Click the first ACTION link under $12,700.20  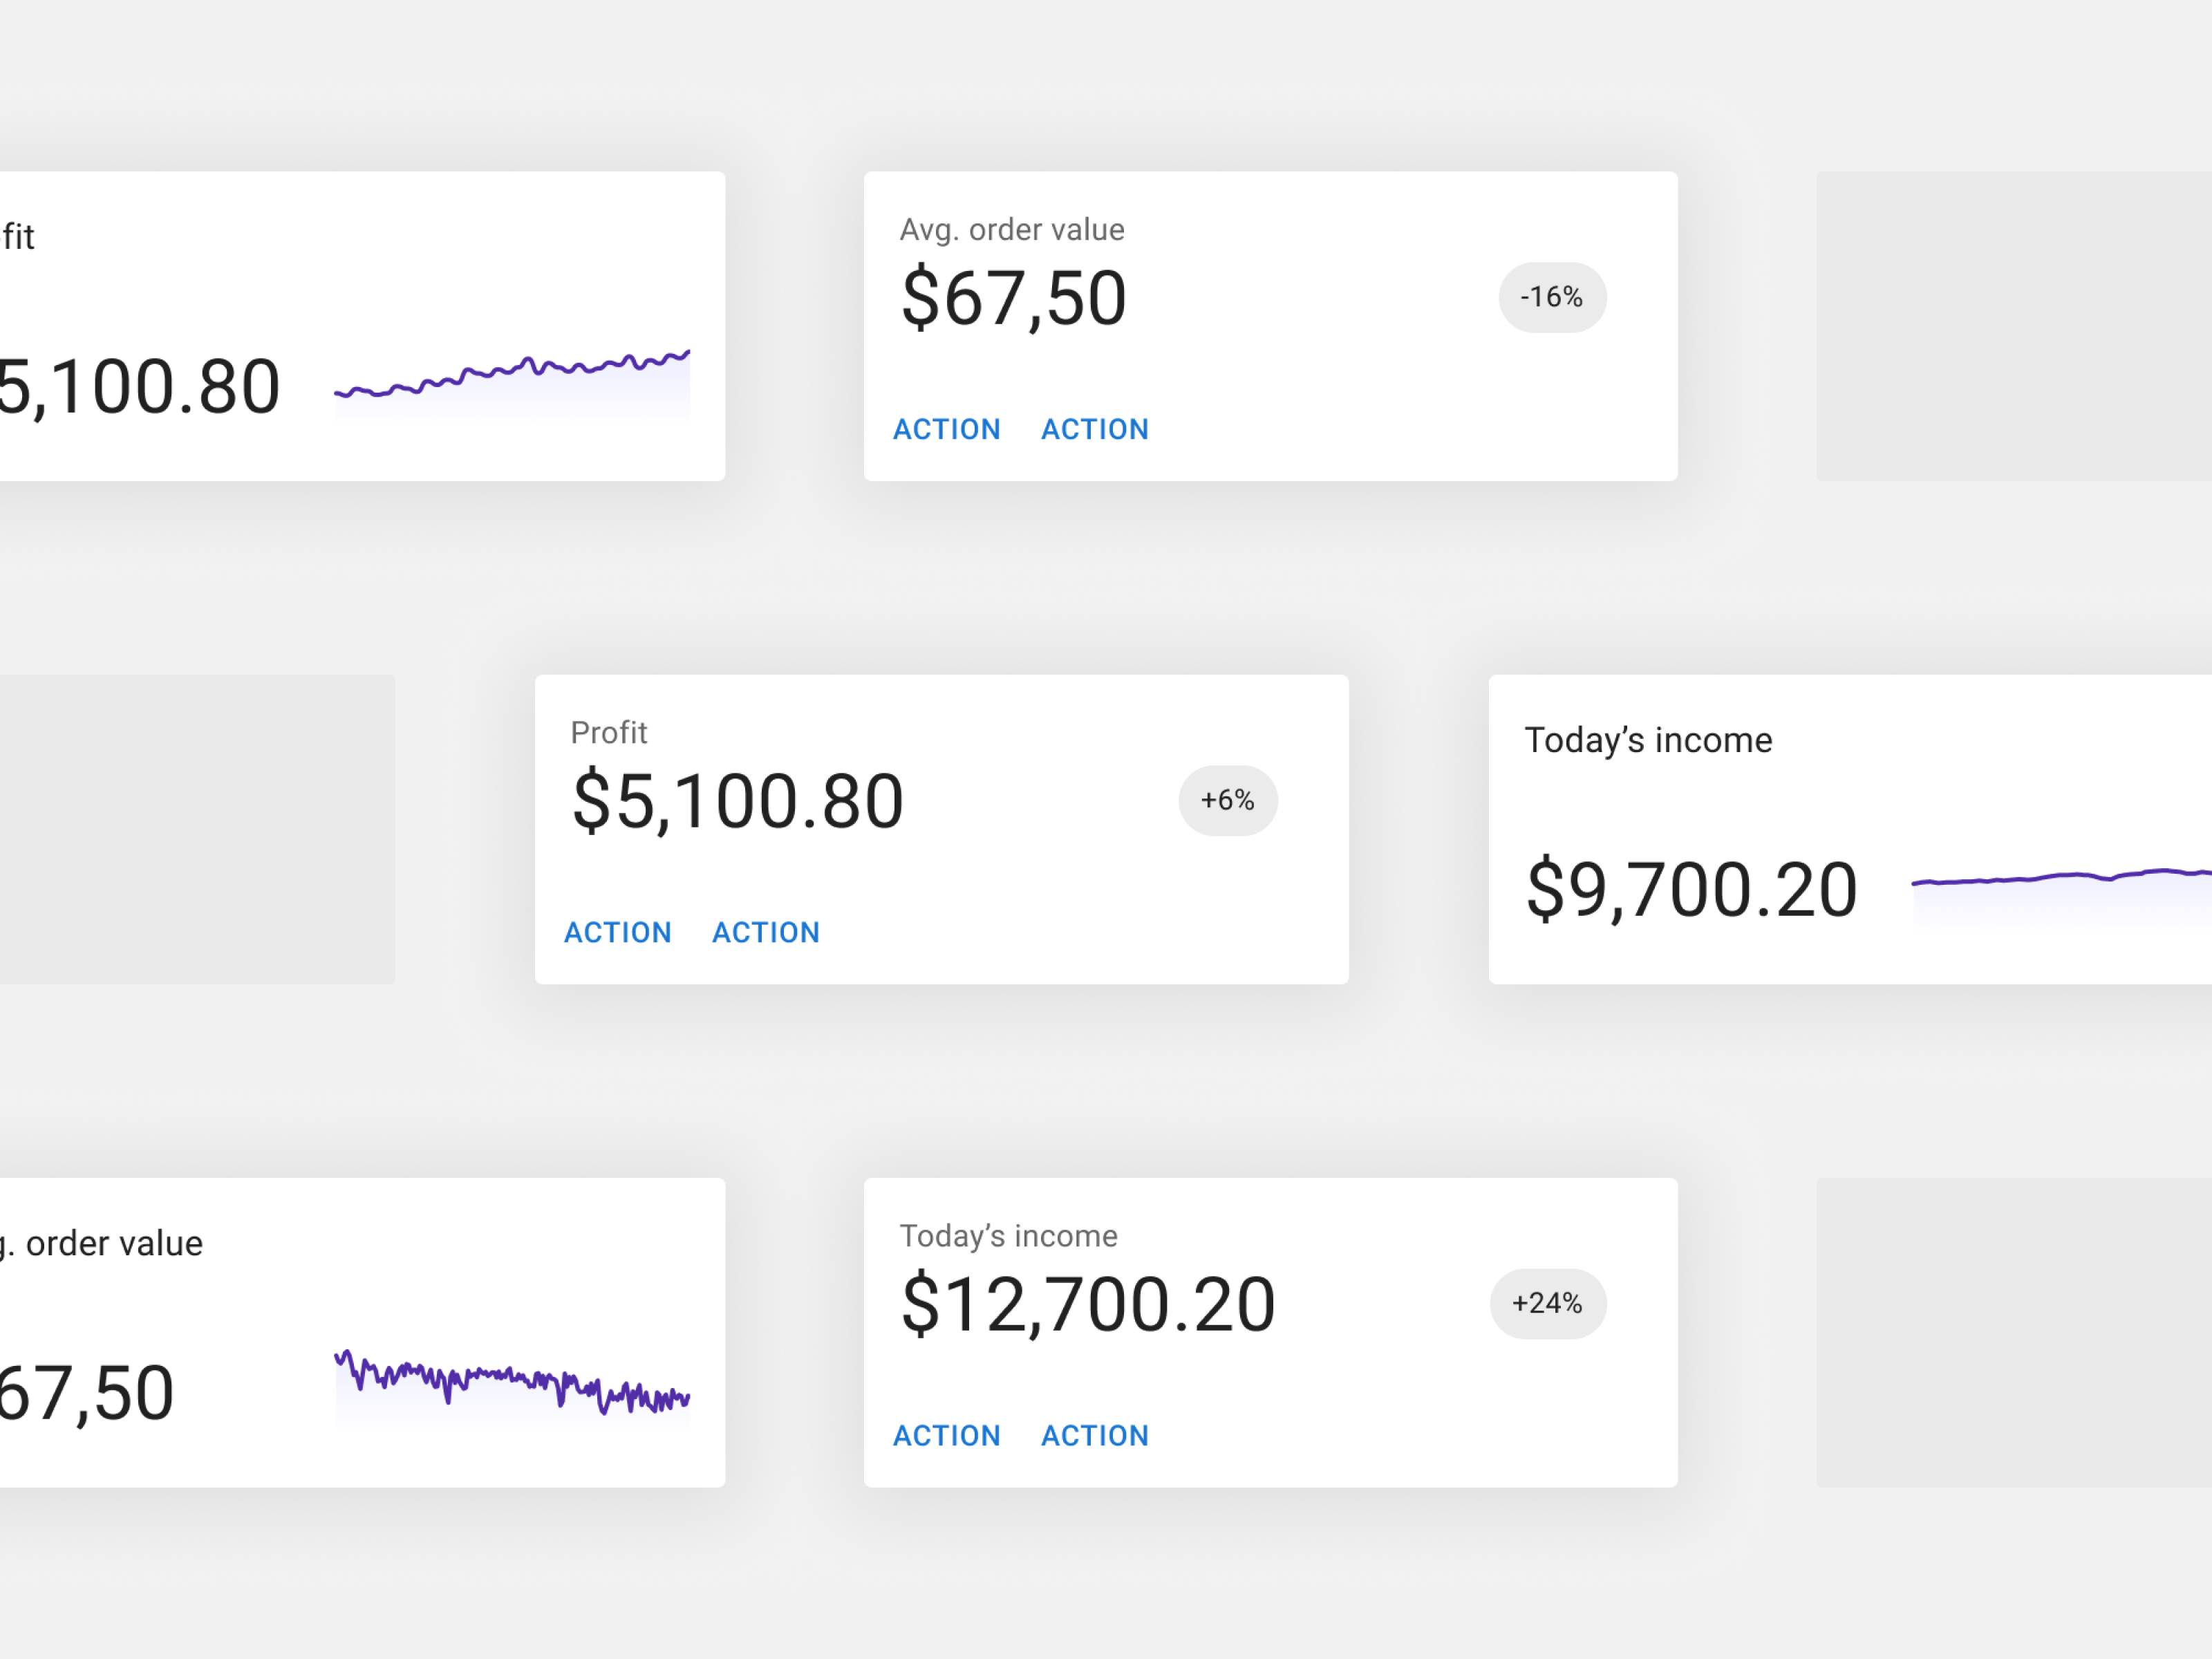coord(946,1435)
